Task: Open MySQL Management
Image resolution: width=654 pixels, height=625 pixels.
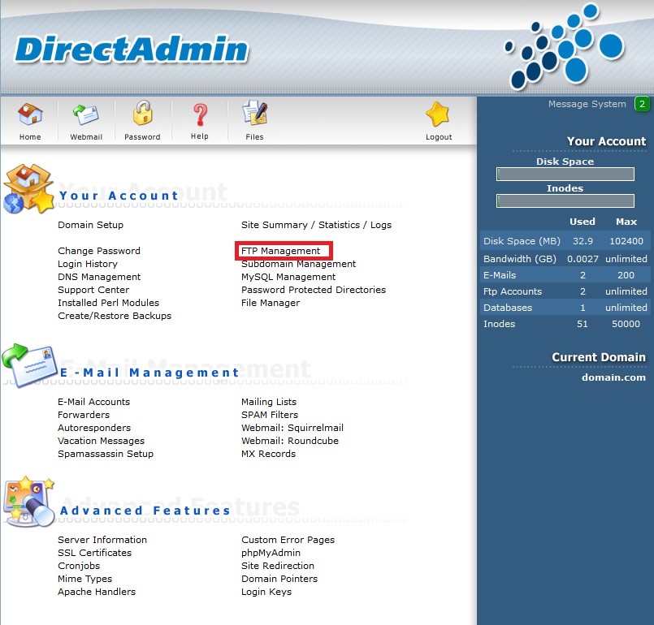Action: [x=288, y=277]
